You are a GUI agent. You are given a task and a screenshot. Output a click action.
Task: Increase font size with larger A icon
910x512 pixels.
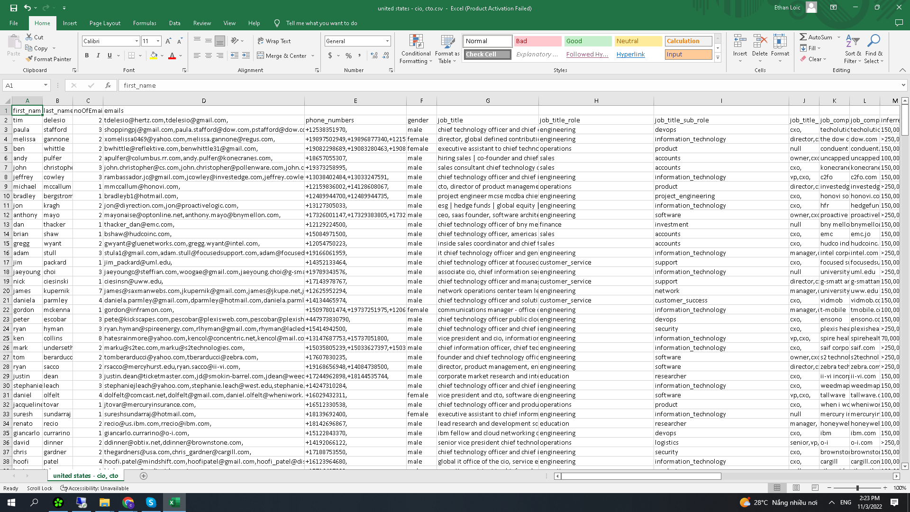[x=168, y=41]
